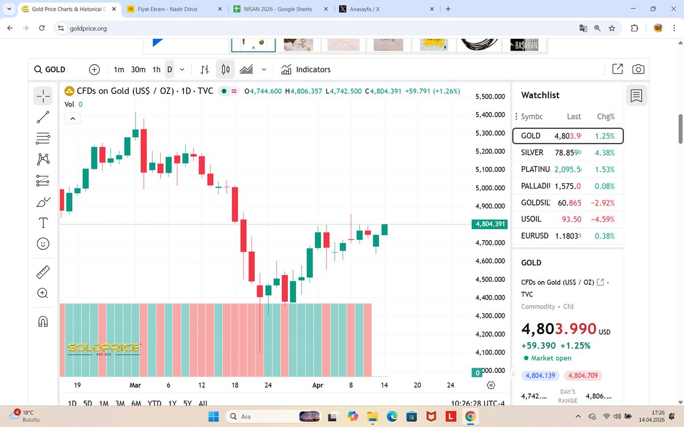Open the Indicators button
This screenshot has width=684, height=427.
point(306,69)
